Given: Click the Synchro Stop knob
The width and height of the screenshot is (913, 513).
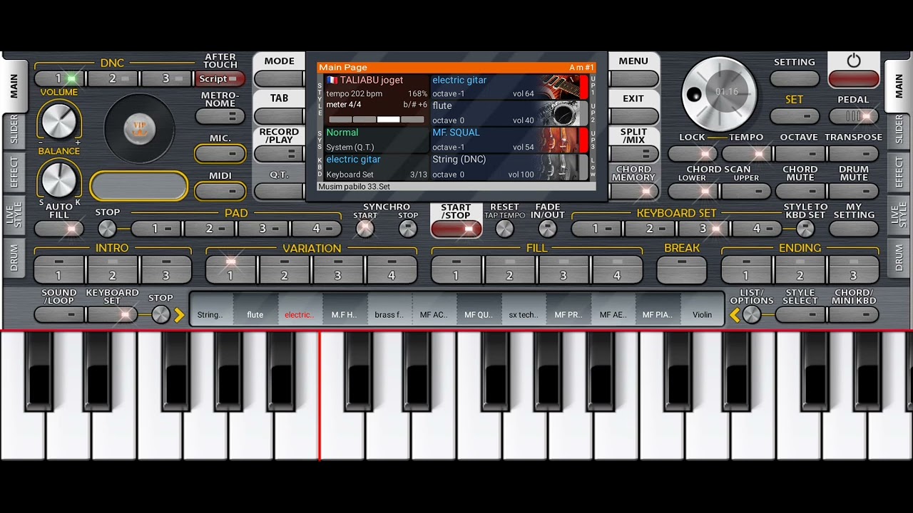Looking at the screenshot, I should point(408,229).
